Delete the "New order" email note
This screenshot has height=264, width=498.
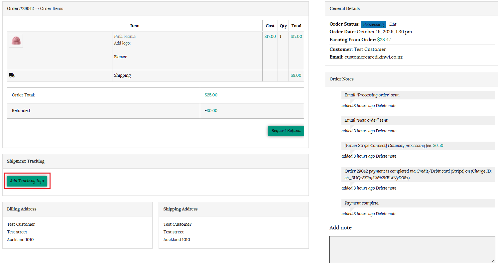pos(386,131)
